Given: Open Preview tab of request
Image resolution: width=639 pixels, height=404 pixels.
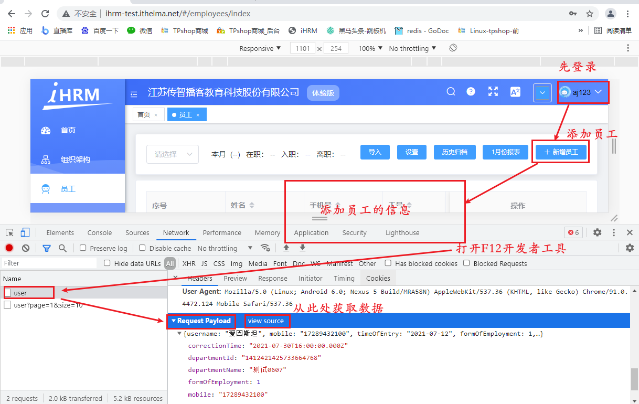Looking at the screenshot, I should click(235, 278).
